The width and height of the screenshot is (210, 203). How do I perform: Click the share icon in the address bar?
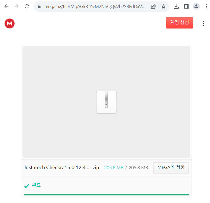click(x=153, y=7)
